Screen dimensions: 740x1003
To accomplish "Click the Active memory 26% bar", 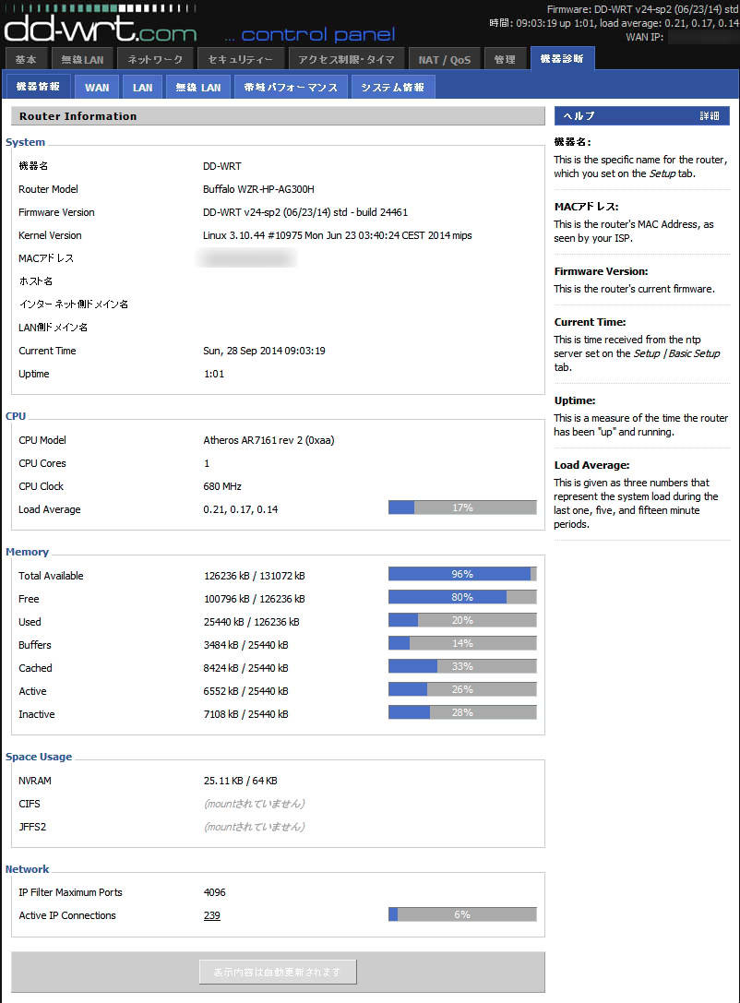I will [x=462, y=689].
